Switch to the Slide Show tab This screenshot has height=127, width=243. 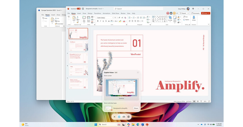[115, 13]
